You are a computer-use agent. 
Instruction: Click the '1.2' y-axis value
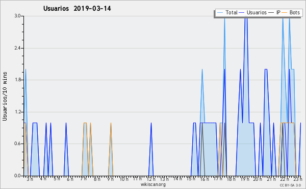[17, 112]
